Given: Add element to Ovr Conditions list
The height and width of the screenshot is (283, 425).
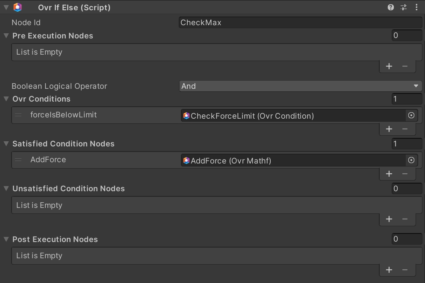Looking at the screenshot, I should point(389,129).
